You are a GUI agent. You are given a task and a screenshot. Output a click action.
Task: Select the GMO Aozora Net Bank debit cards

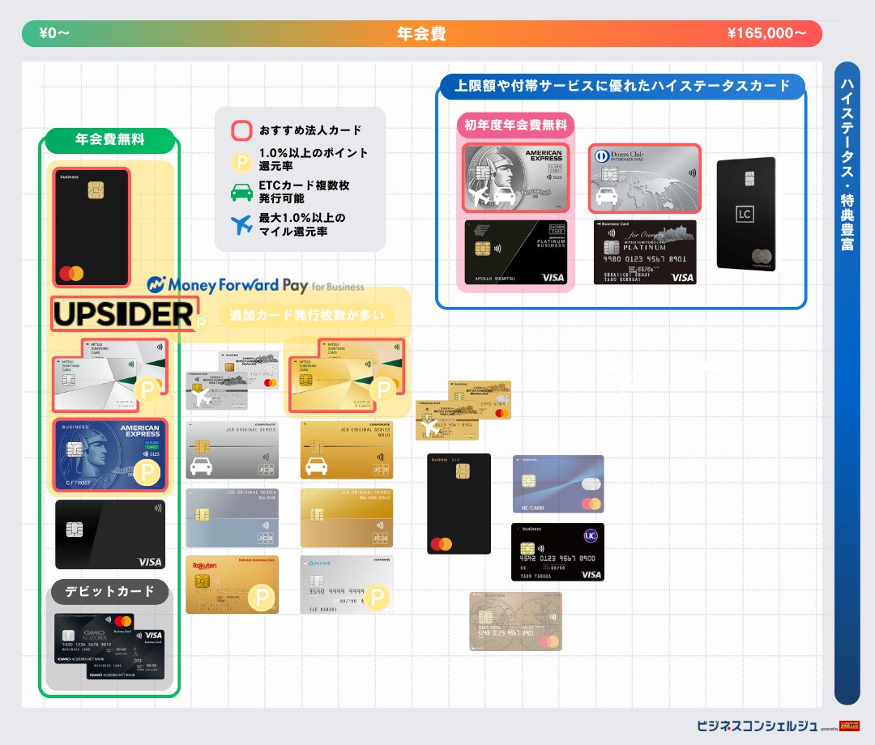(x=109, y=647)
